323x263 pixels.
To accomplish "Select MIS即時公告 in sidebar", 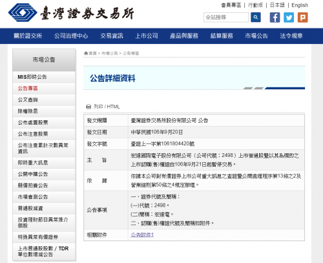I will (x=44, y=77).
